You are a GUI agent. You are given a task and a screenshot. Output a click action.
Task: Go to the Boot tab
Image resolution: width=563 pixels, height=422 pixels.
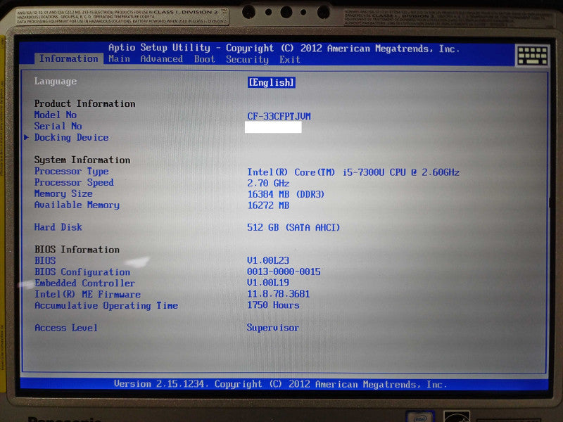click(204, 59)
